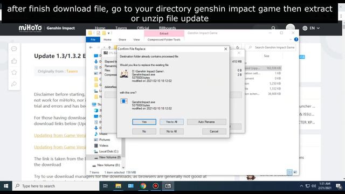The height and width of the screenshot is (194, 345).
Task: Open Google Chrome from the taskbar
Action: point(143,186)
